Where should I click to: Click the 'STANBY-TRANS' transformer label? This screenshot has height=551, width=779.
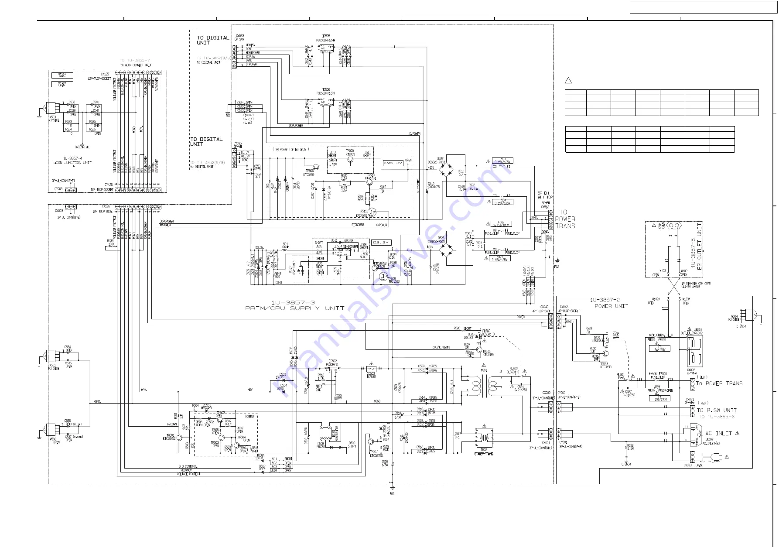click(484, 454)
